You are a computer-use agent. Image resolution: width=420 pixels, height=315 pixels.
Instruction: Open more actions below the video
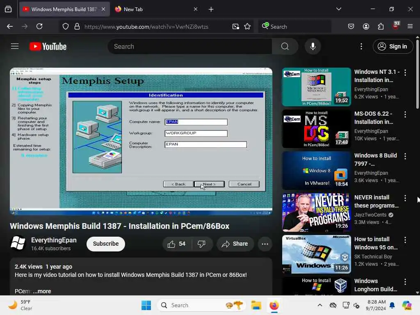point(265,244)
